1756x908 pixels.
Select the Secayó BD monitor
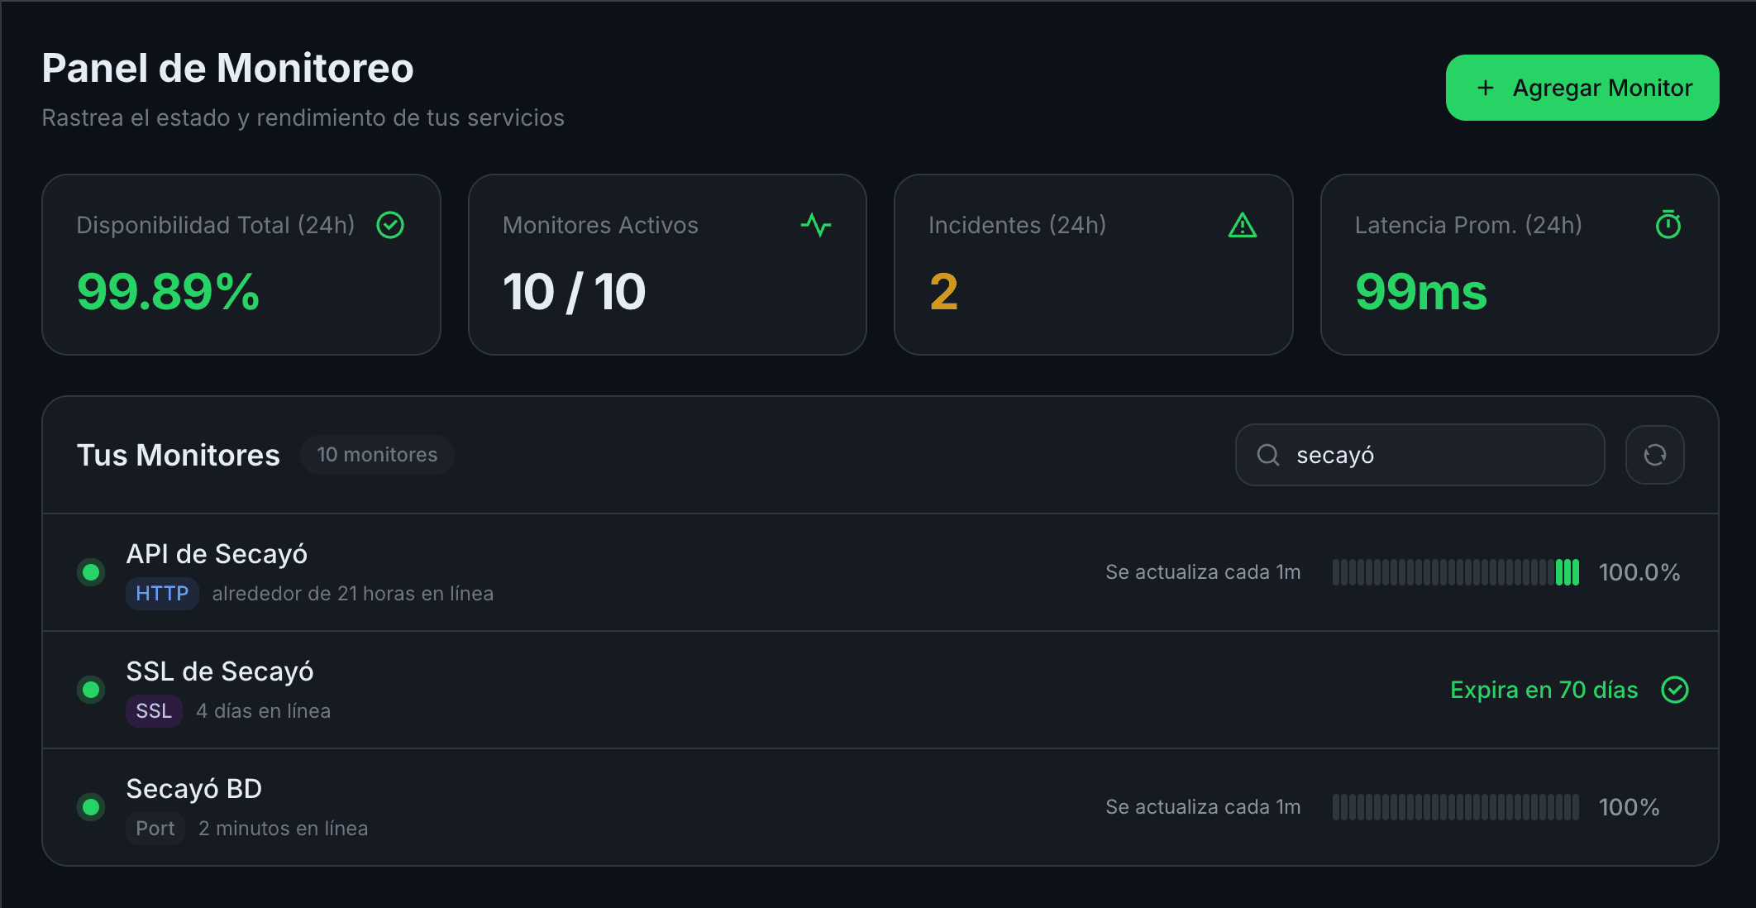(193, 788)
